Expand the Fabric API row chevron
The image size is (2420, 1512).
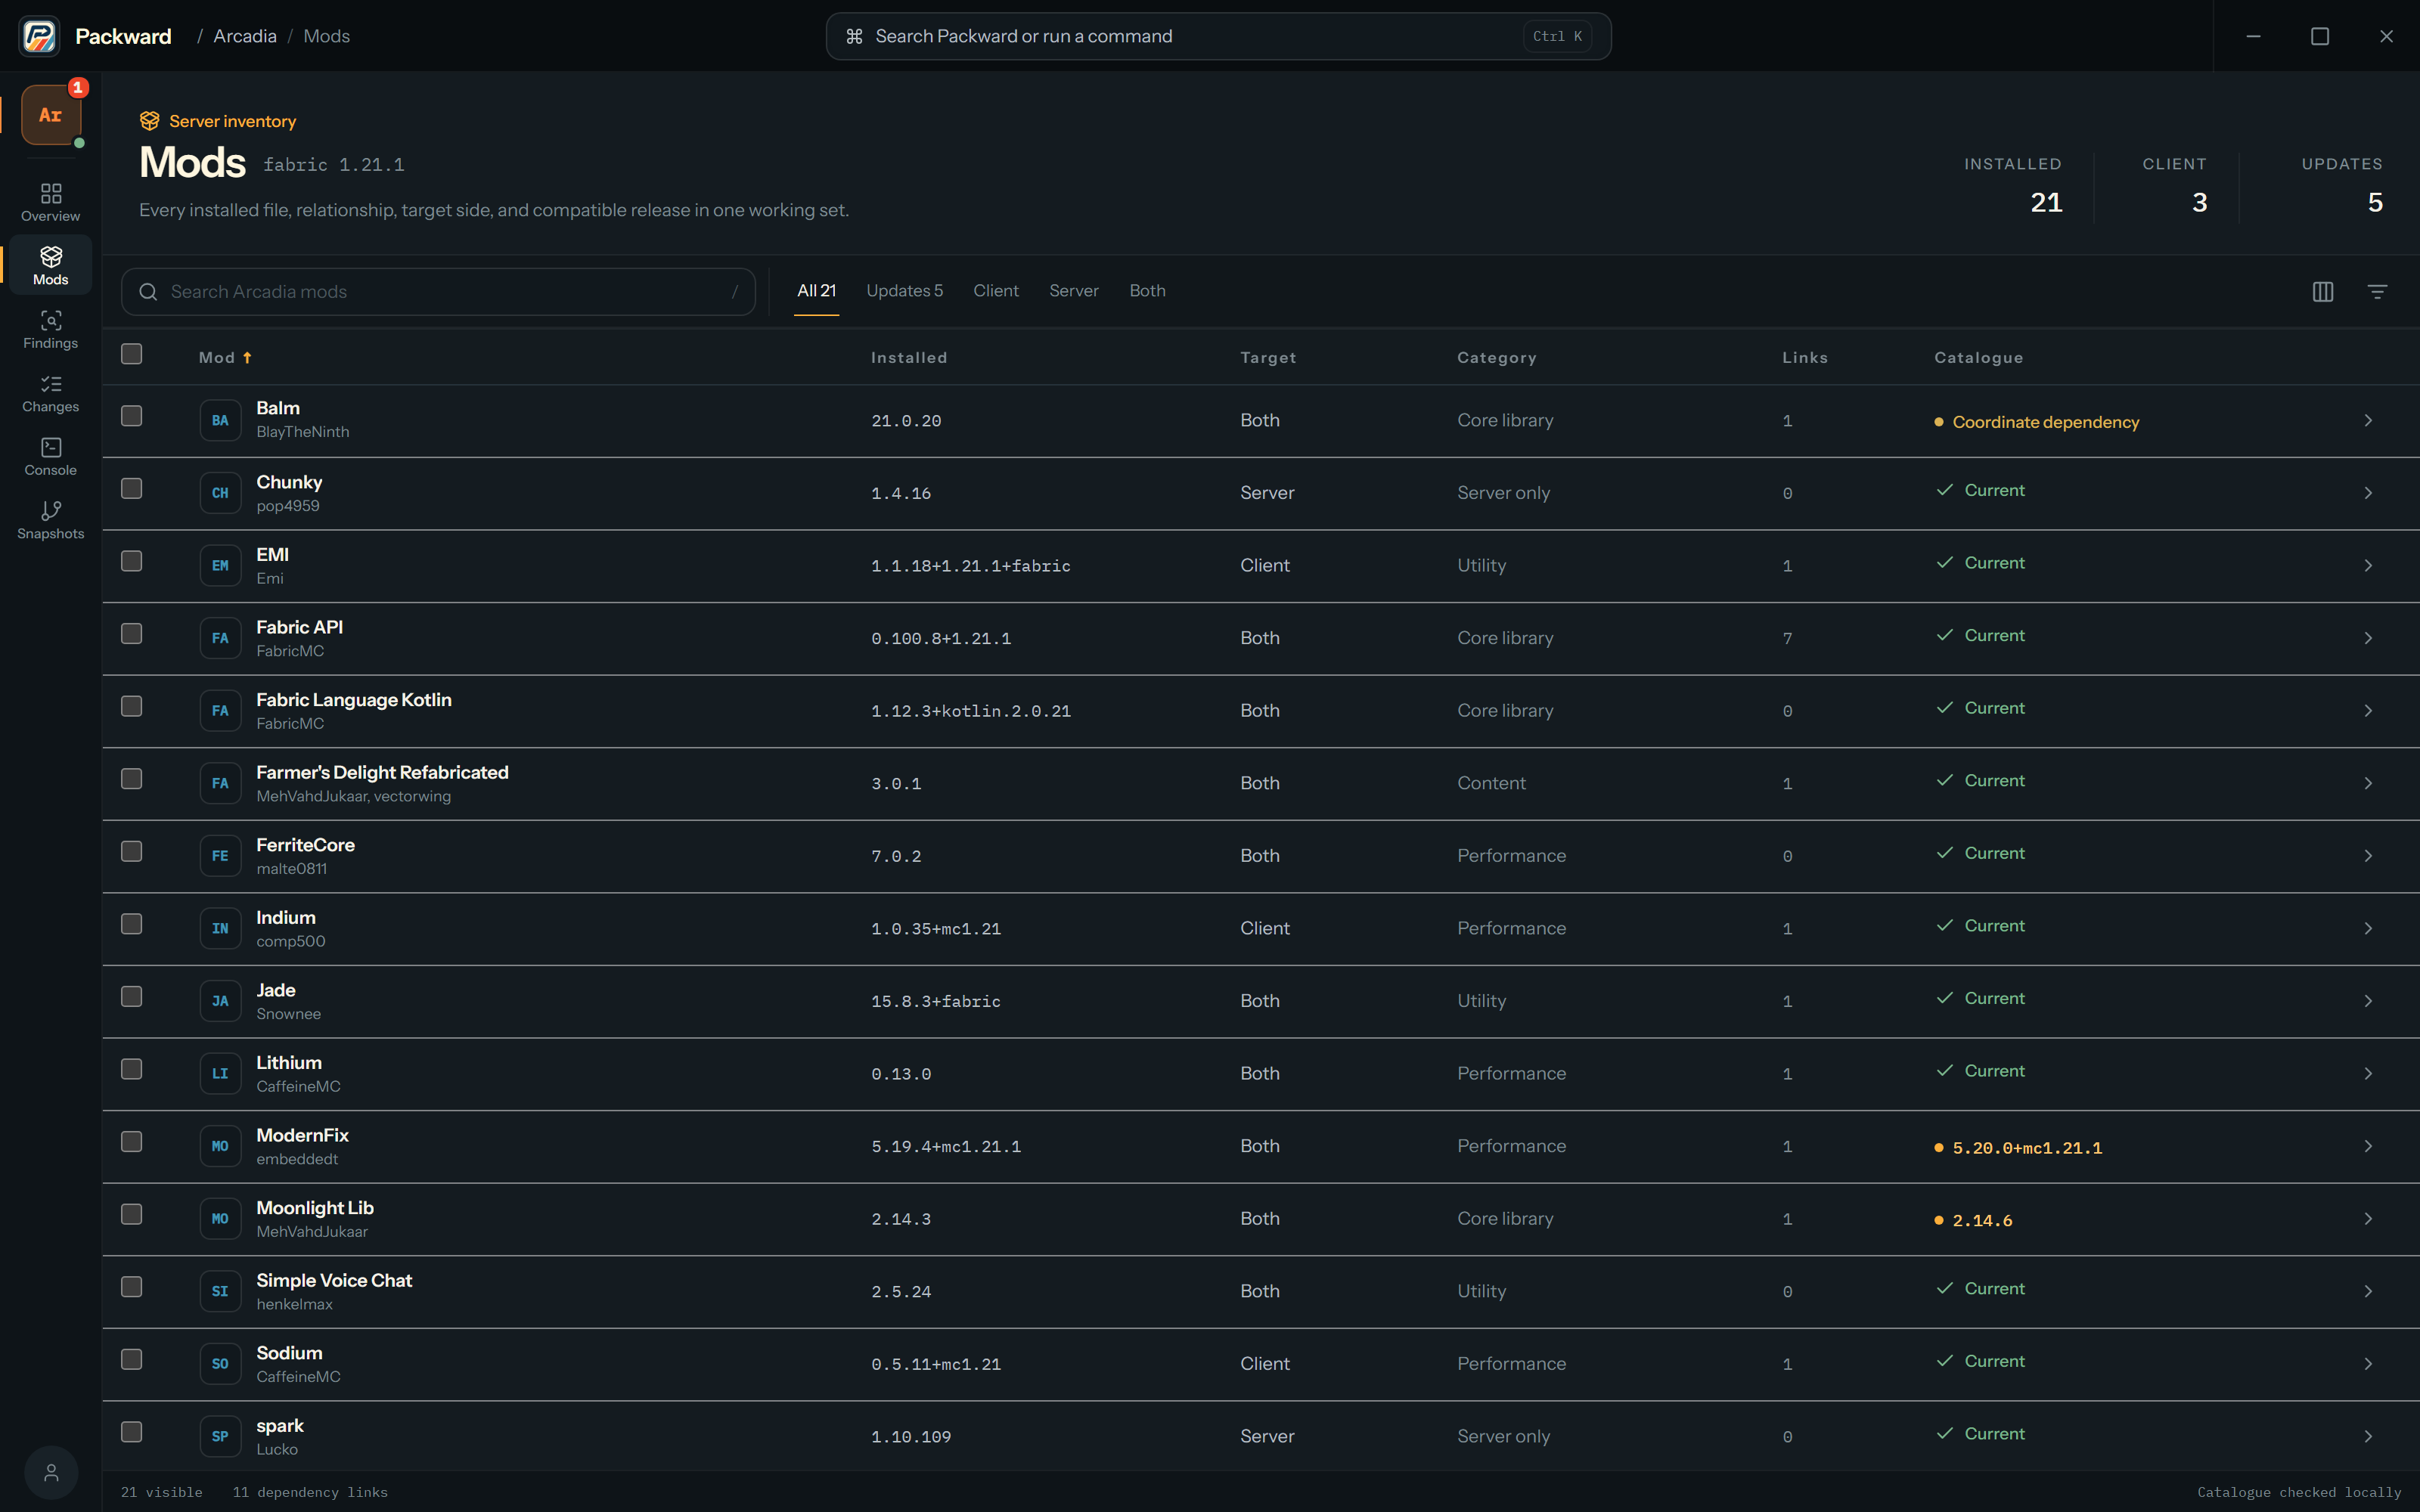point(2367,638)
